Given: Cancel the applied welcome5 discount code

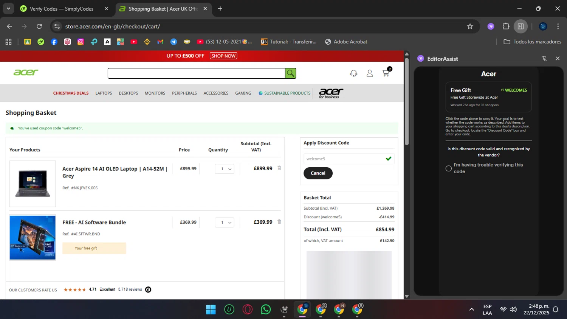Looking at the screenshot, I should pyautogui.click(x=318, y=173).
